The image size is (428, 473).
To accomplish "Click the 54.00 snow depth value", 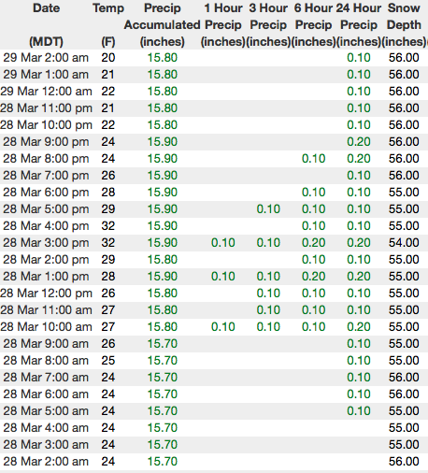I will (x=404, y=243).
